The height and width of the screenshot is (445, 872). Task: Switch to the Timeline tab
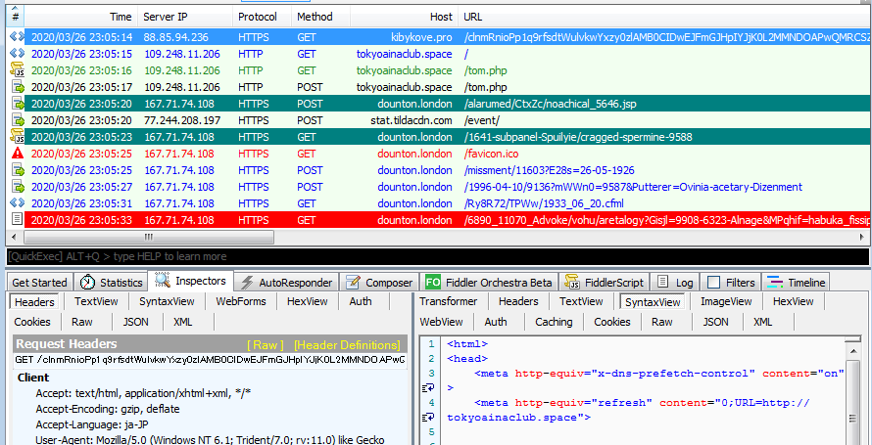[797, 283]
